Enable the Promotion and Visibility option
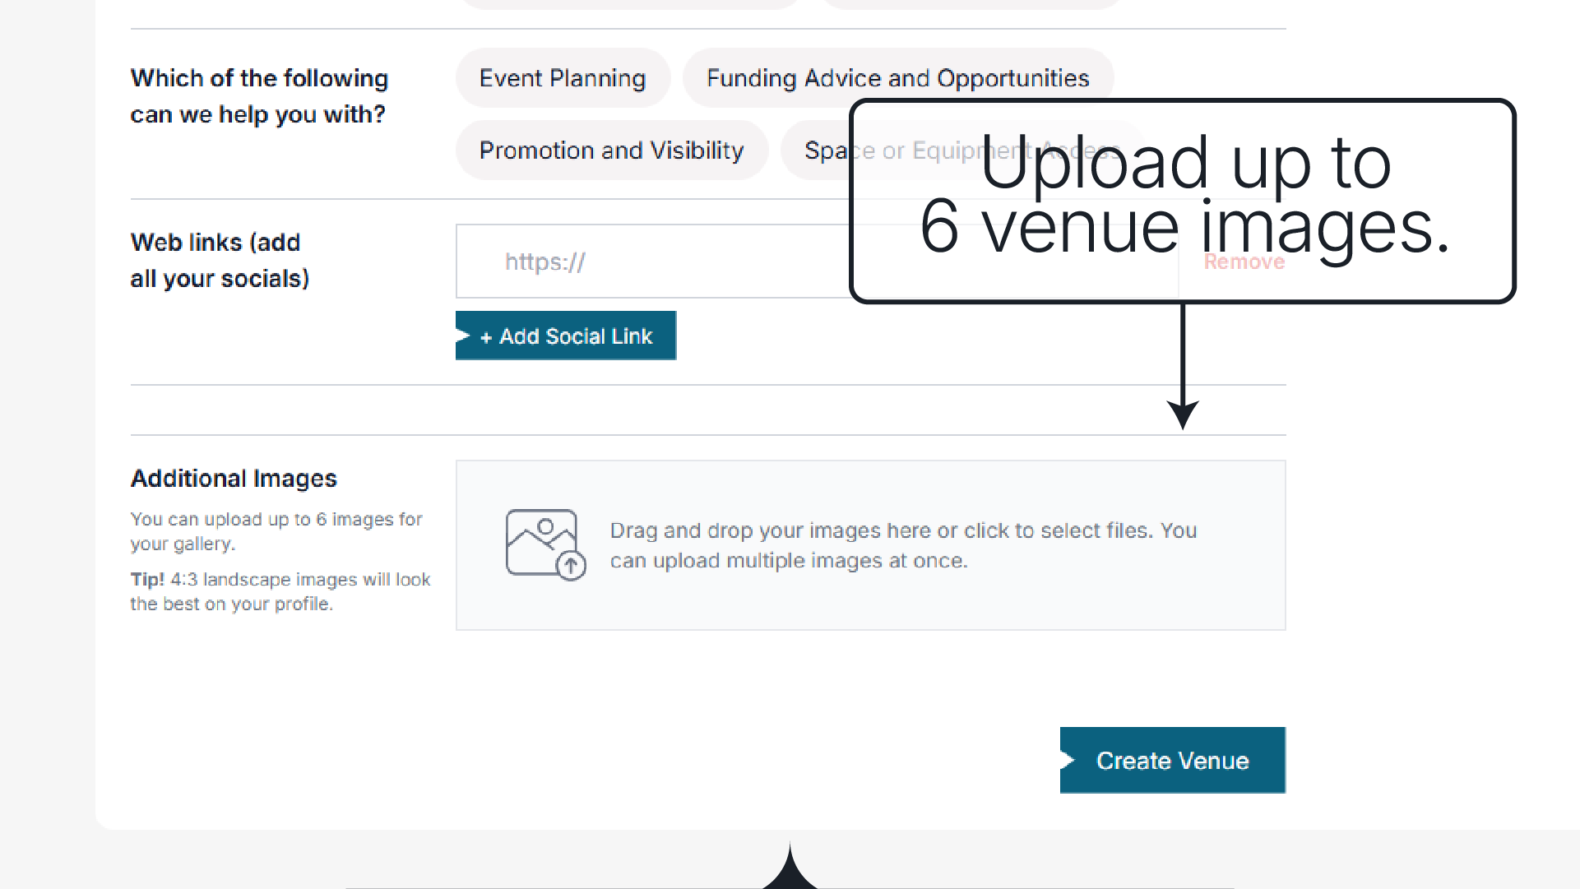This screenshot has width=1580, height=889. [611, 150]
